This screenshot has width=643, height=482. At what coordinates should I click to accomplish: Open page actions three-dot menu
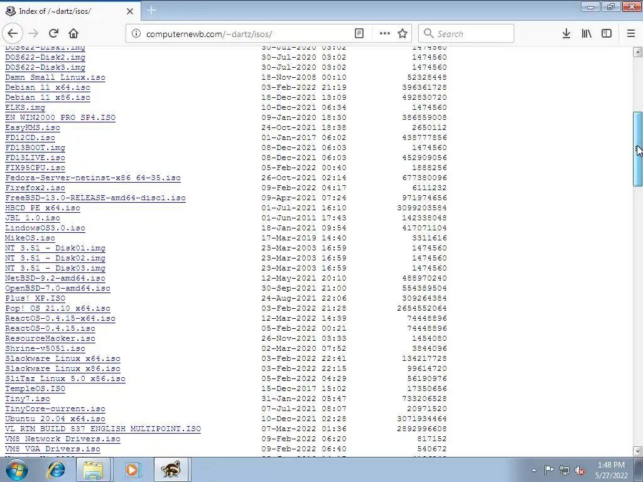click(385, 34)
